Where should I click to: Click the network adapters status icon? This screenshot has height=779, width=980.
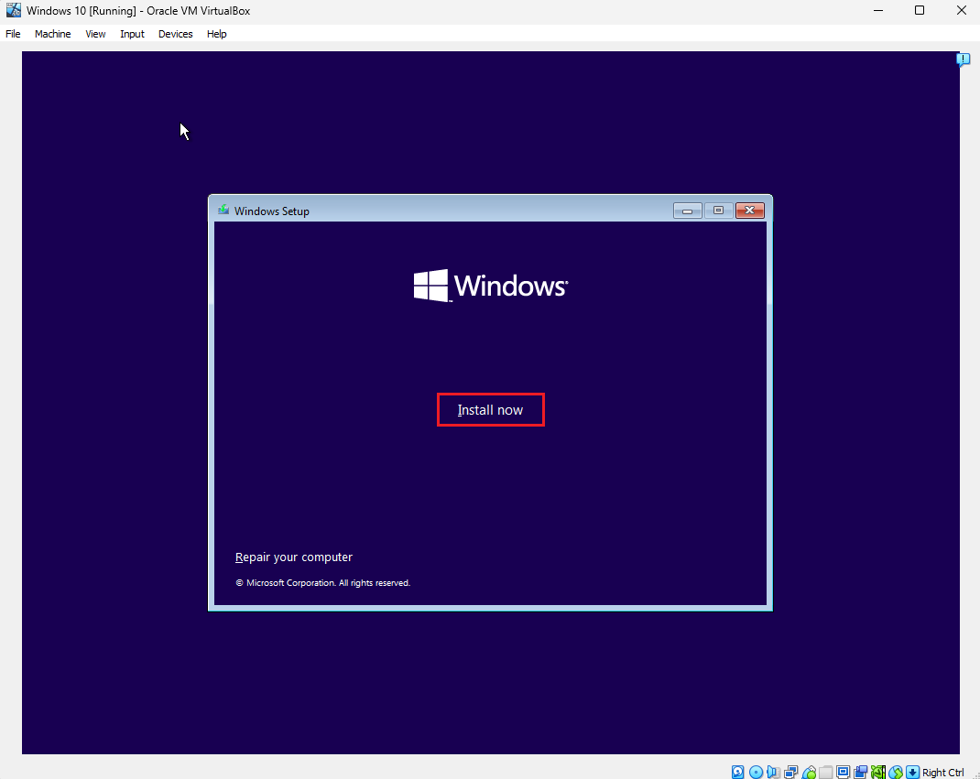(x=790, y=772)
